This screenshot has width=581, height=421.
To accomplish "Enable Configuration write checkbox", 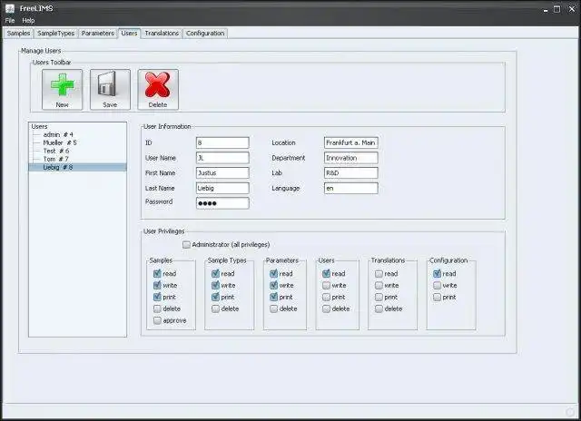I will tap(438, 285).
